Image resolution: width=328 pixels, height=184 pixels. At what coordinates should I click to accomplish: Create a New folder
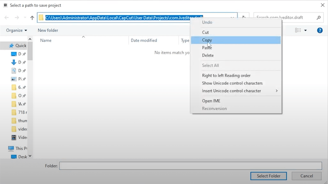click(x=48, y=30)
